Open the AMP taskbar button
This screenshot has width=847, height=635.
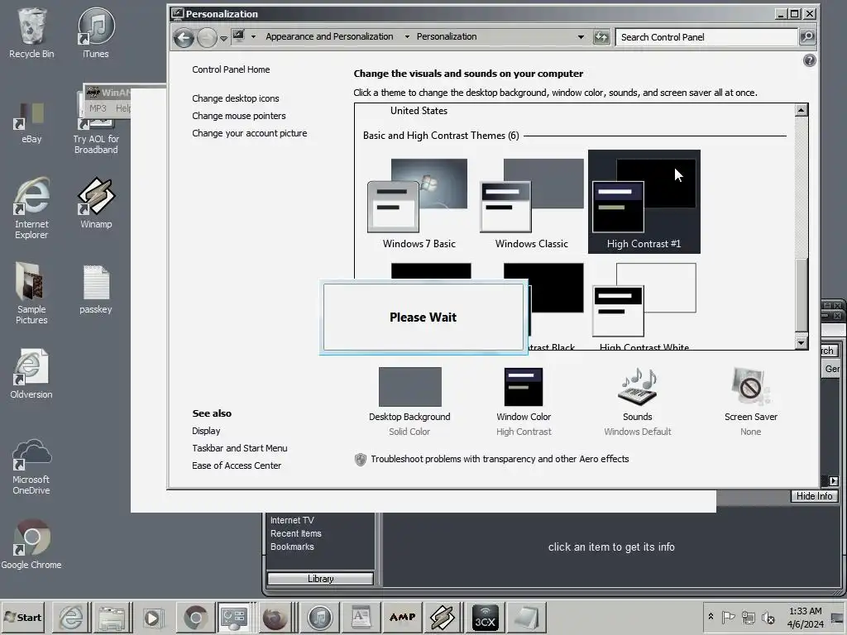[403, 617]
